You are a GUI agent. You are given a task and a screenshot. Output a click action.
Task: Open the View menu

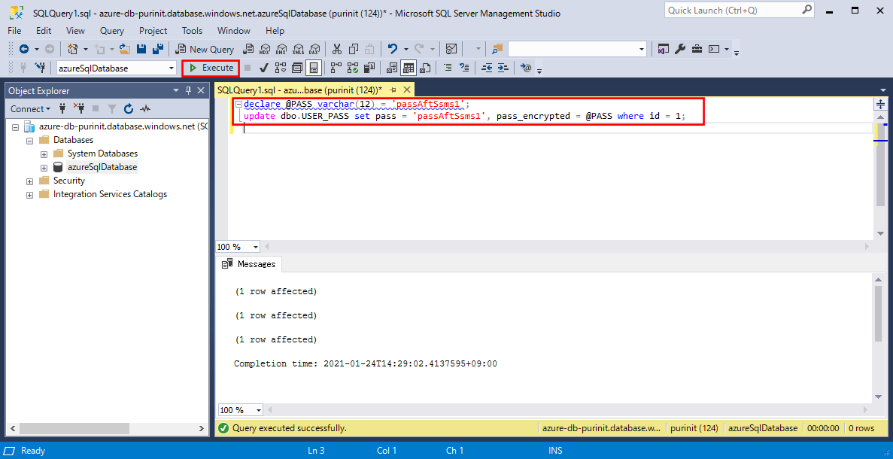click(x=75, y=31)
